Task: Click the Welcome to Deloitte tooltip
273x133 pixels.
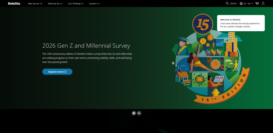Action: 241,23
